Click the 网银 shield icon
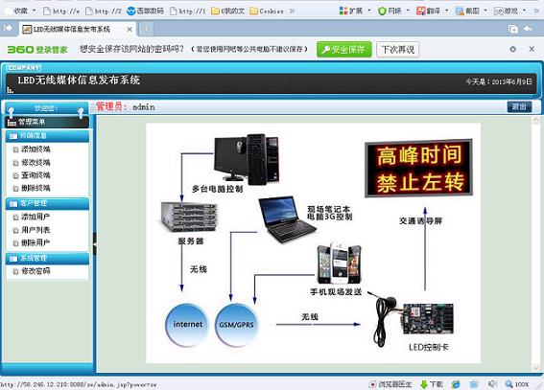The height and width of the screenshot is (390, 544). [x=382, y=11]
